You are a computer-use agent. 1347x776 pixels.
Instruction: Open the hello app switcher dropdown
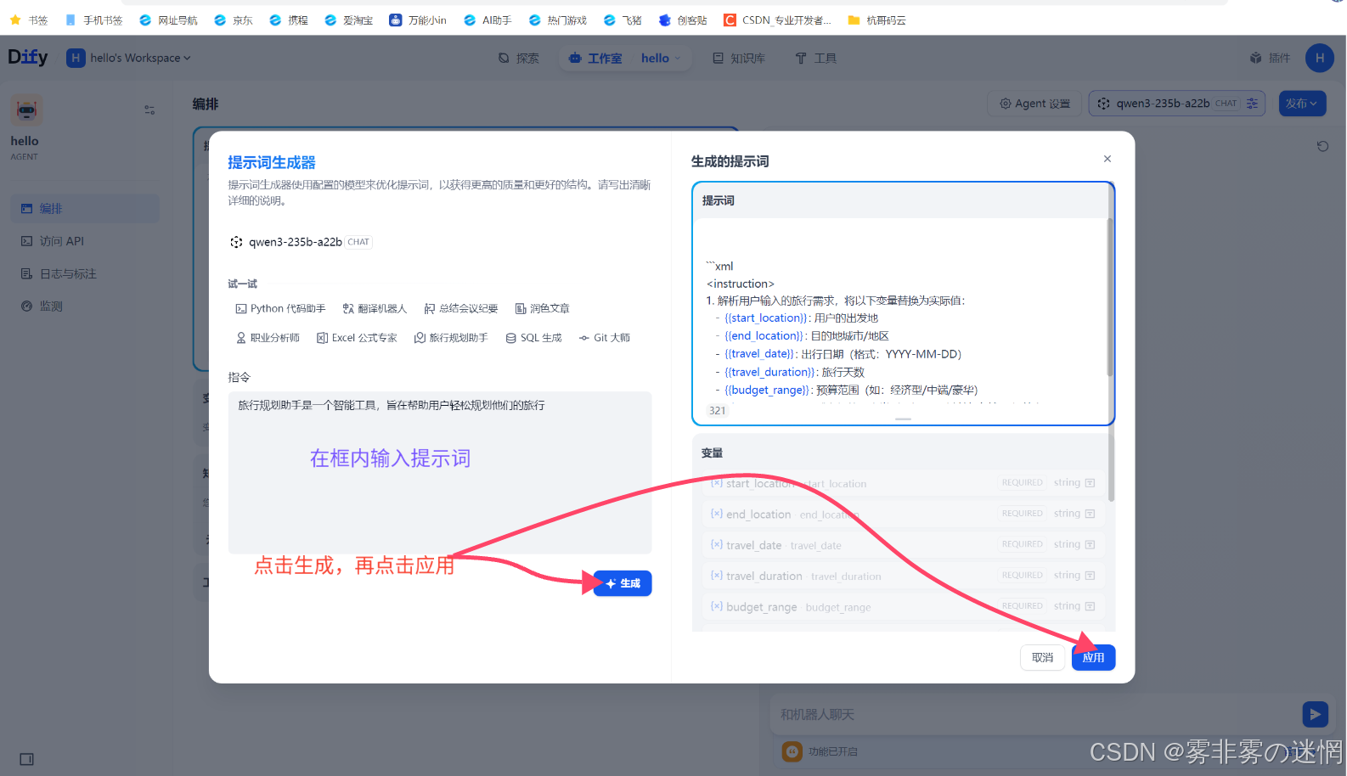point(661,58)
